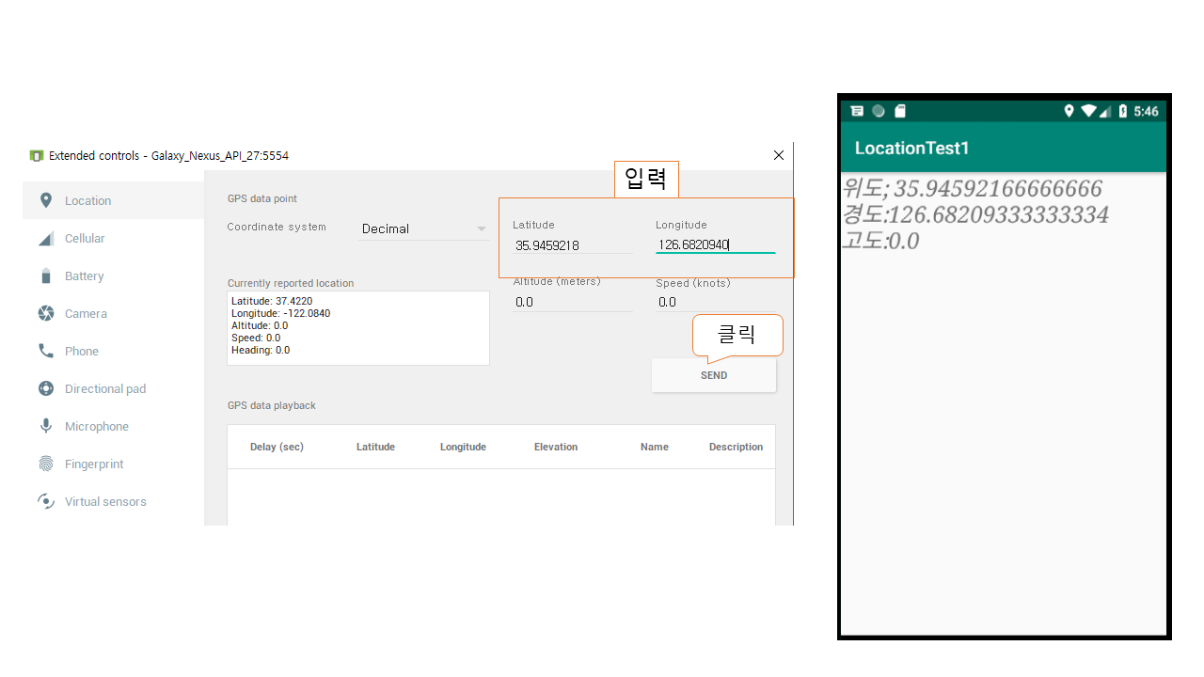This screenshot has height=677, width=1204.
Task: Select the Fingerprint icon
Action: (45, 464)
